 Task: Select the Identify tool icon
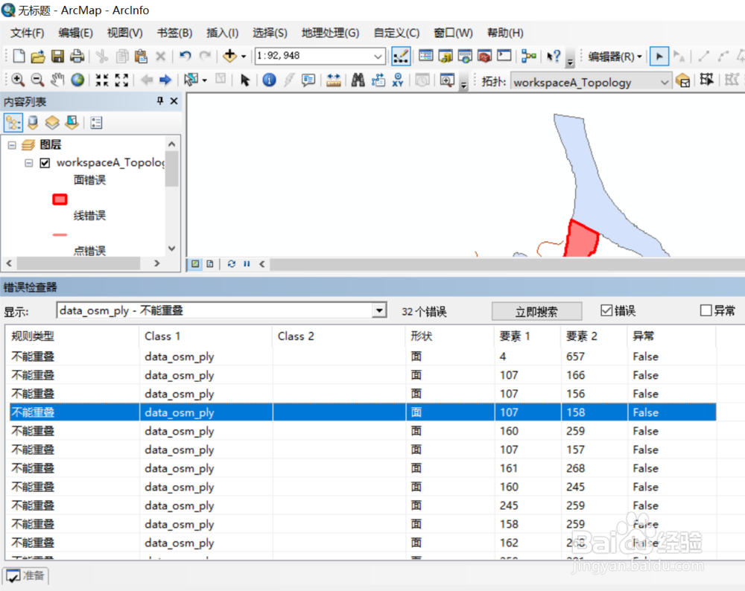click(x=270, y=80)
